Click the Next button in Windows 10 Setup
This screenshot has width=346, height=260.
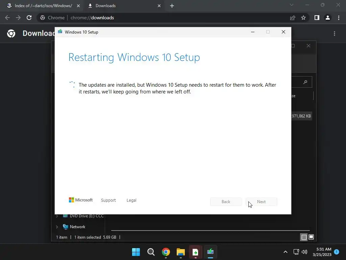click(261, 202)
